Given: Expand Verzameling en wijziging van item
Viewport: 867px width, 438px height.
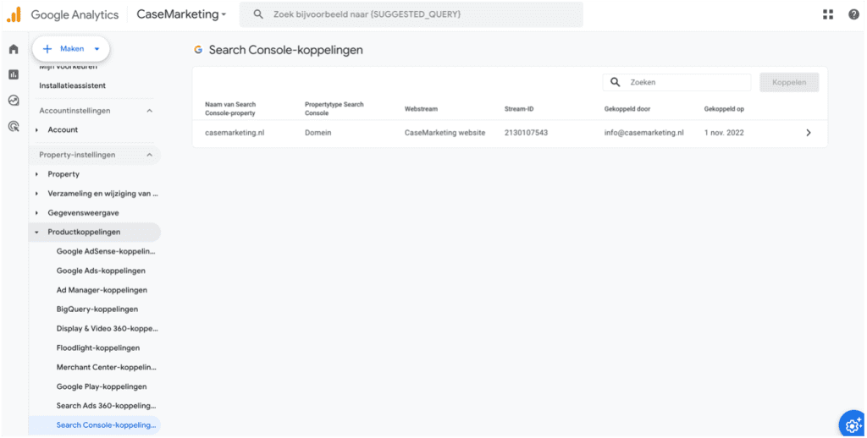Looking at the screenshot, I should coord(37,194).
